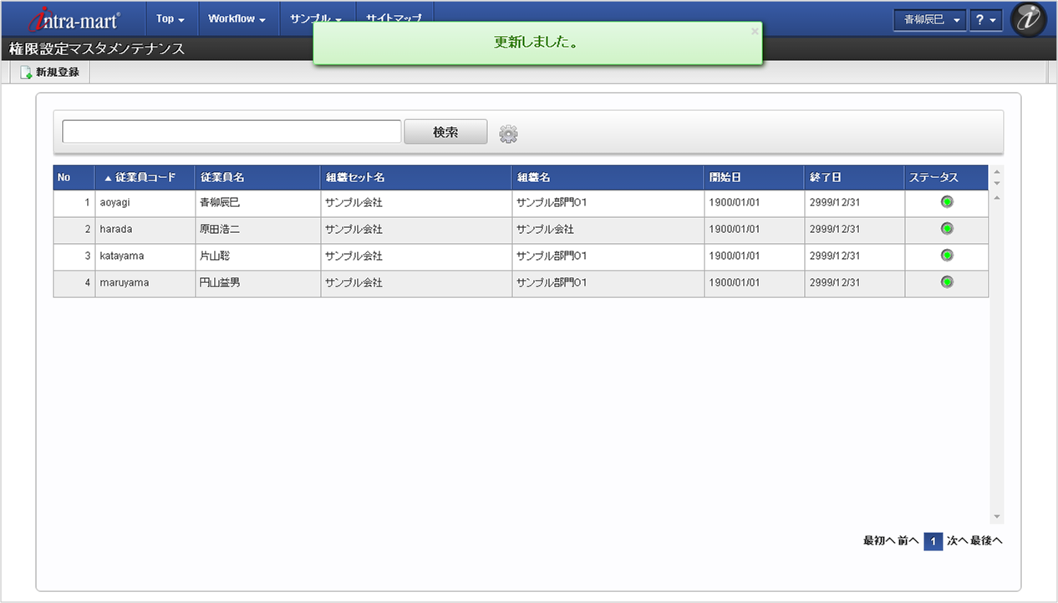Open search settings gear icon
1058x603 pixels.
pyautogui.click(x=508, y=133)
